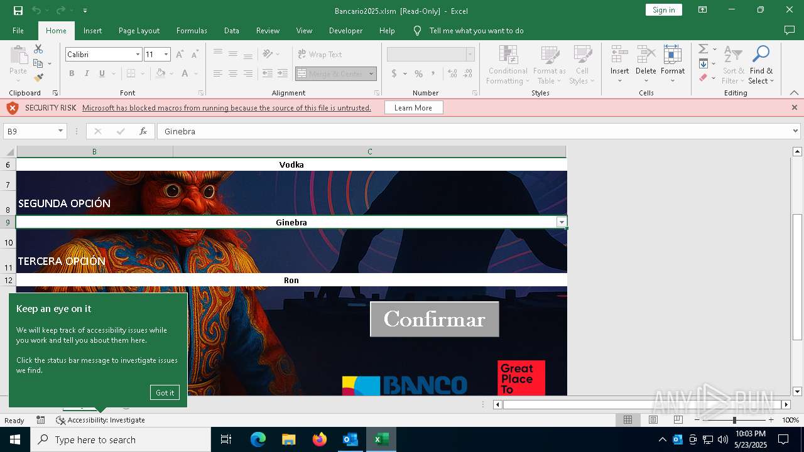Click the Cut scissors icon
The height and width of the screenshot is (452, 804).
(x=38, y=49)
